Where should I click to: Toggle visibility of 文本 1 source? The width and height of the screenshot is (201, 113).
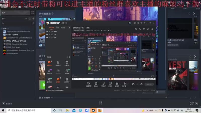[47, 34]
